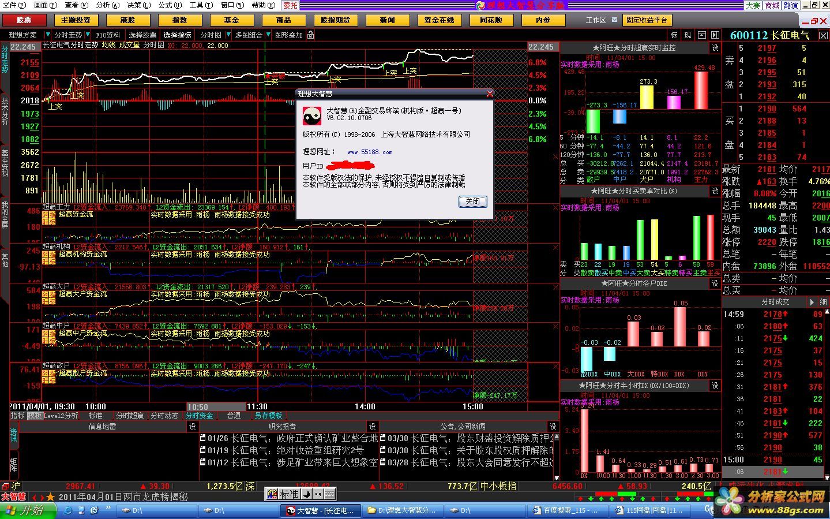Click the star icon in ticker bar
Viewport: 830px width, 519px height.
click(x=51, y=496)
